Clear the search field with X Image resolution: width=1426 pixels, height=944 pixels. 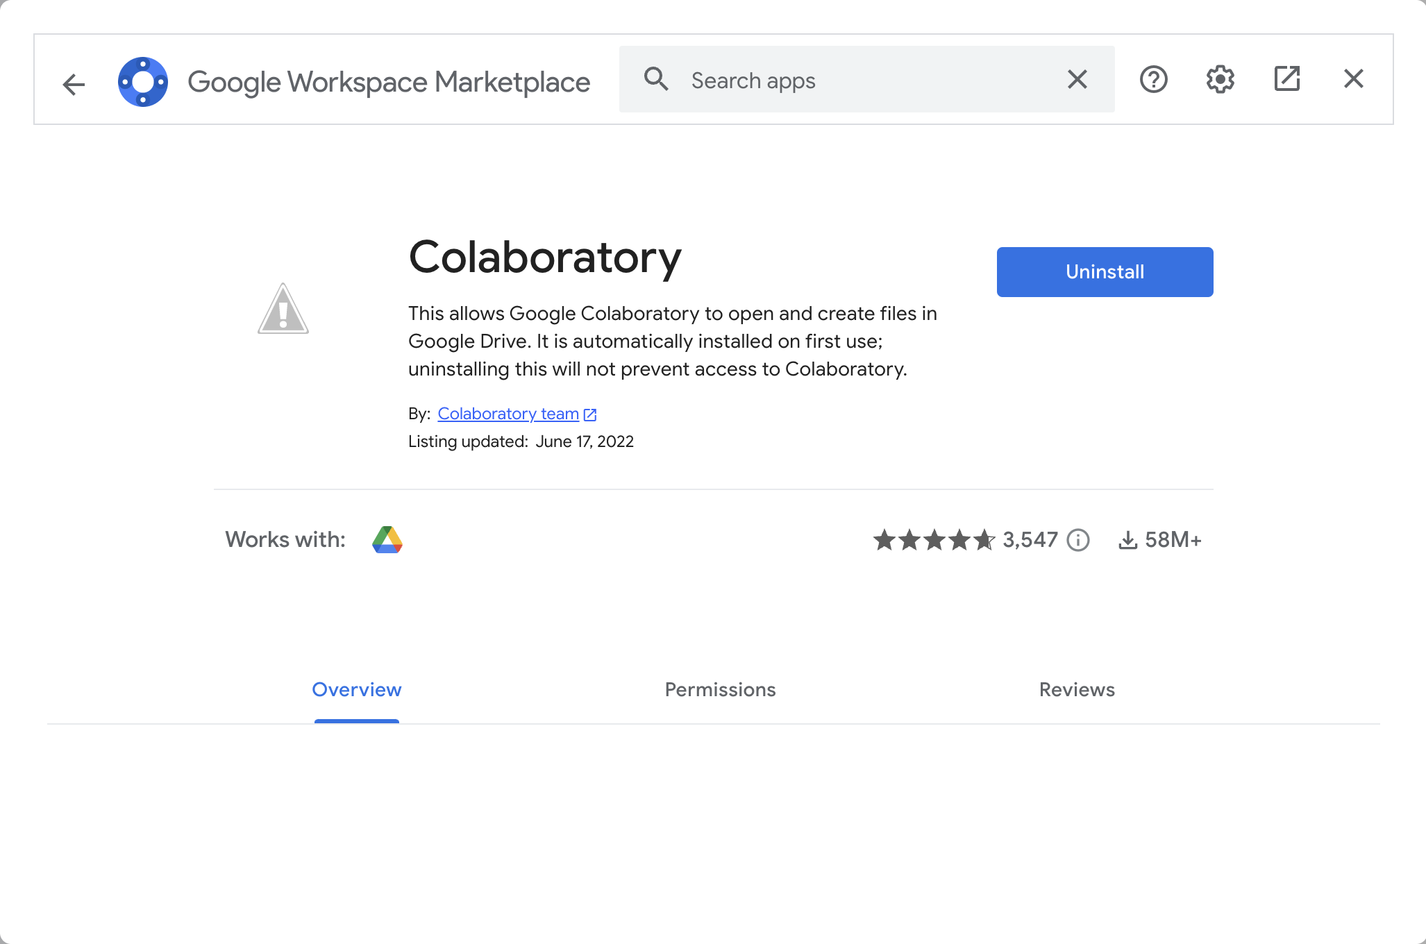[1077, 80]
